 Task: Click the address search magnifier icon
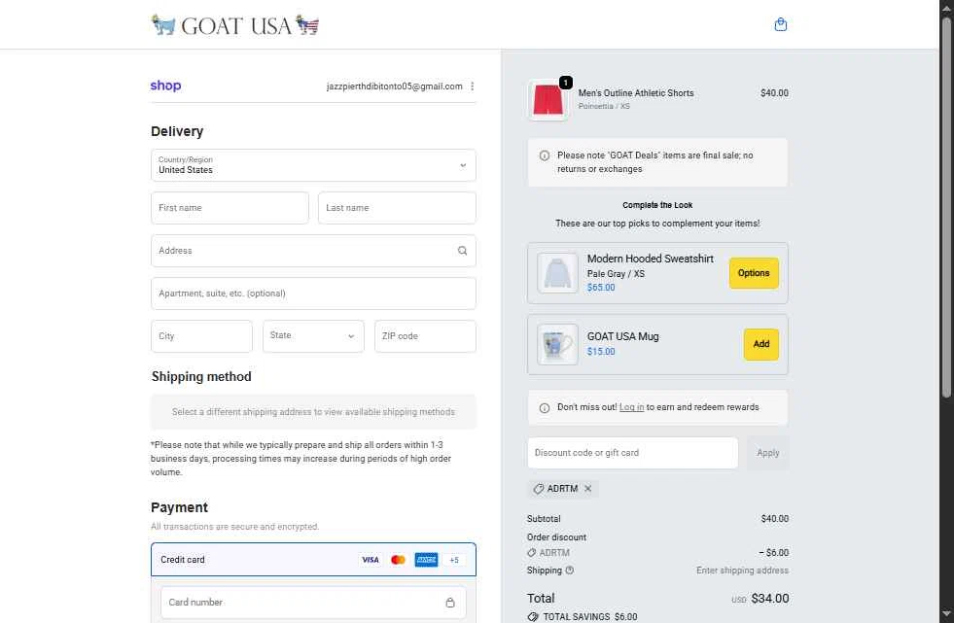[x=462, y=251]
